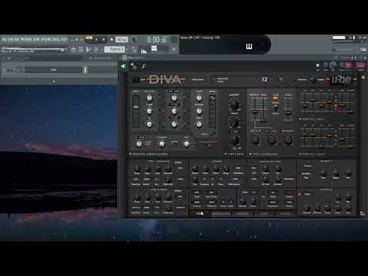Select the Diva channel button in channel rack
The height and width of the screenshot is (276, 368).
53,70
